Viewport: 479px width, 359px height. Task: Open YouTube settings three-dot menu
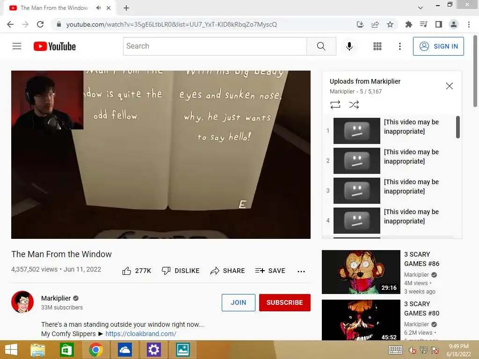tap(399, 46)
